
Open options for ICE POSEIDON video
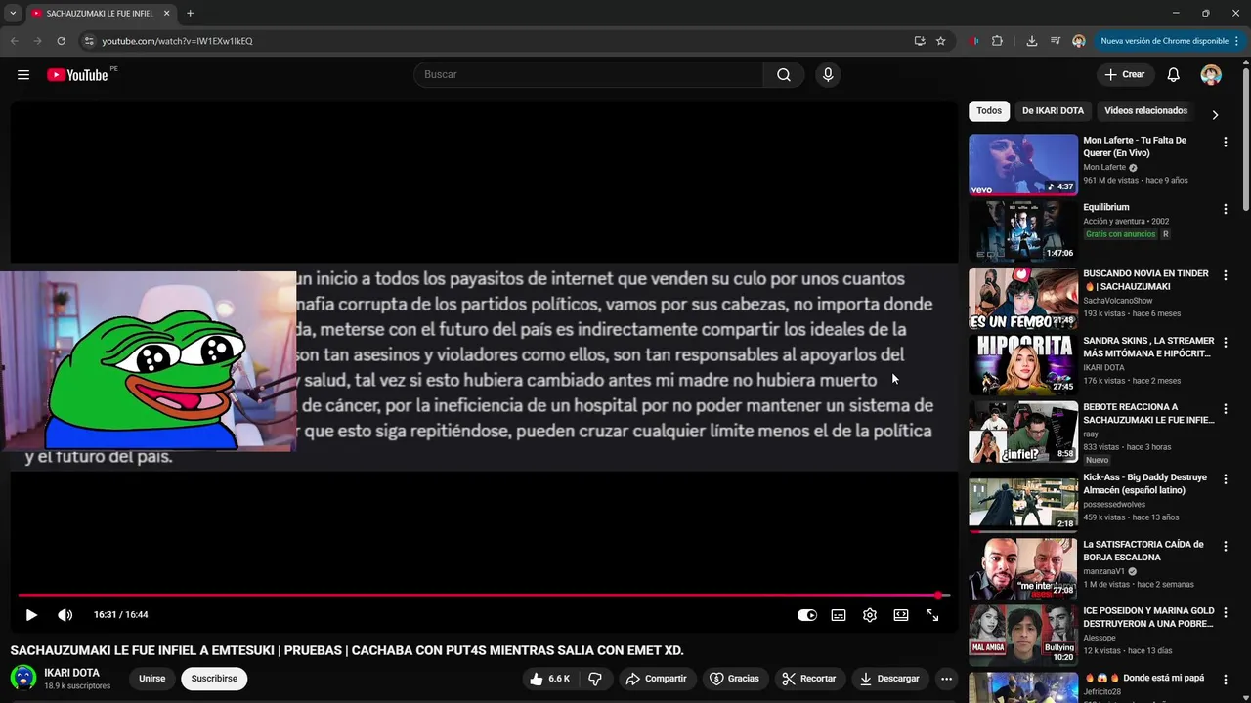[1225, 613]
